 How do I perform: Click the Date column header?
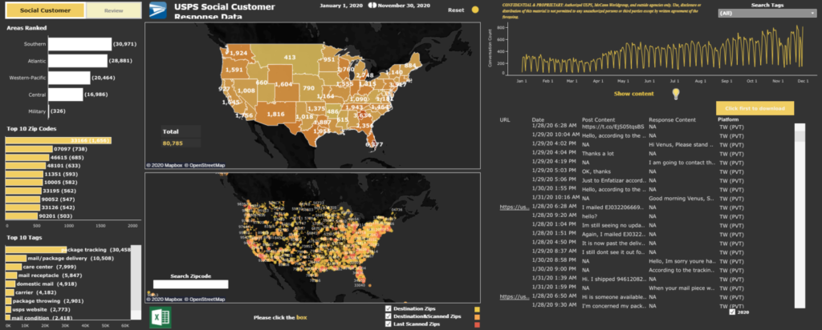(x=537, y=120)
